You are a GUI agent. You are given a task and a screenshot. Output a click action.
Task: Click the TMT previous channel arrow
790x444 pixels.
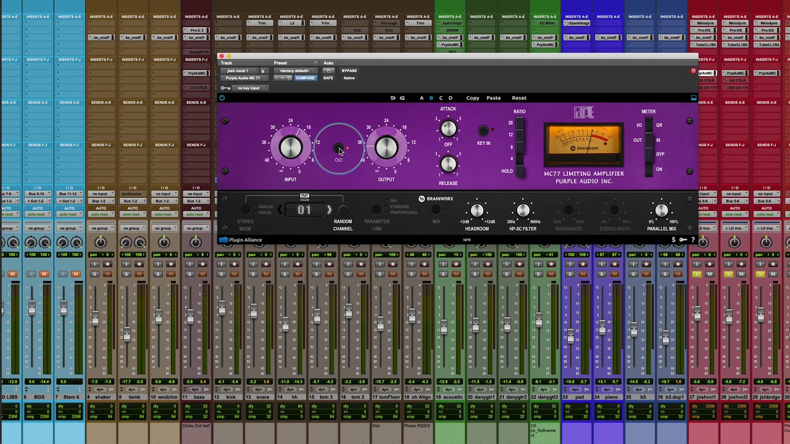coord(280,210)
